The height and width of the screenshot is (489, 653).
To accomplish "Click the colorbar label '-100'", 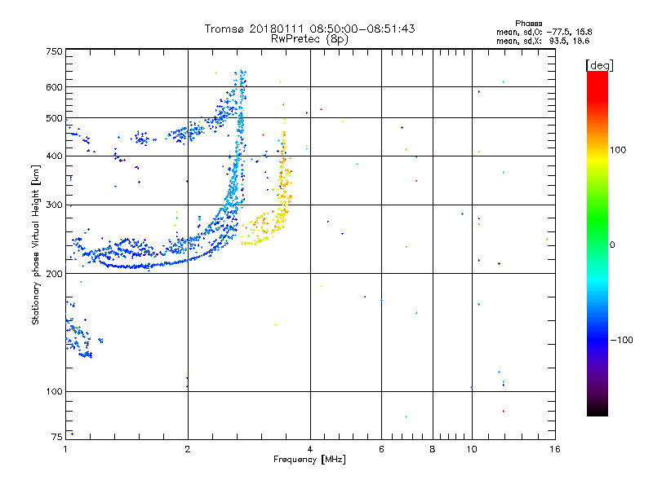I will 622,340.
